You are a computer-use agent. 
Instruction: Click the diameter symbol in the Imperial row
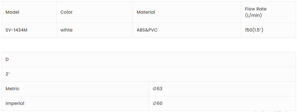click(155, 103)
